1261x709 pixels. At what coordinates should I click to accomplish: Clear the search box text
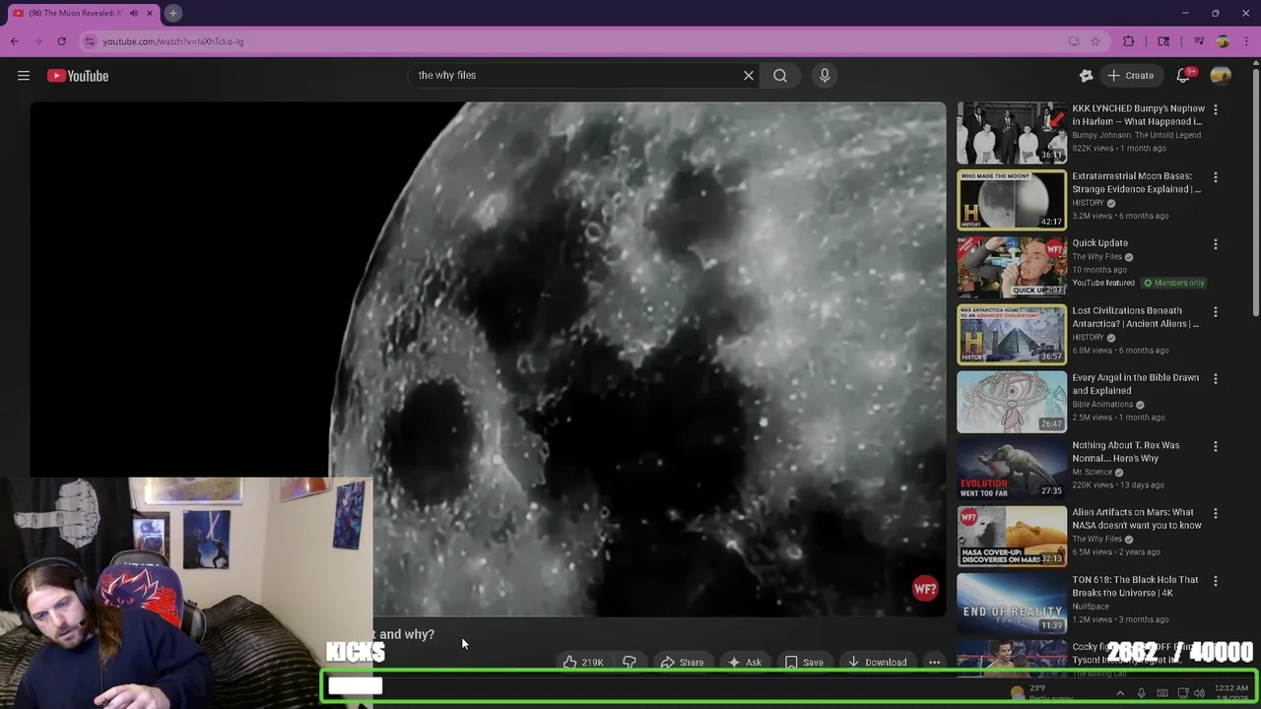click(749, 75)
